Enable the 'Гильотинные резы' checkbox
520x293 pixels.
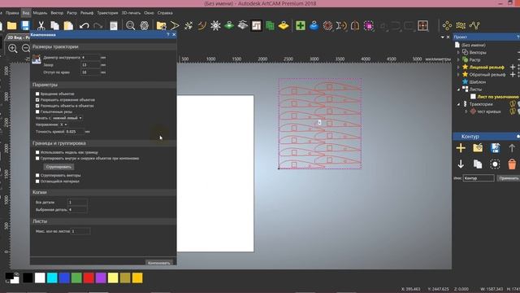tap(37, 112)
